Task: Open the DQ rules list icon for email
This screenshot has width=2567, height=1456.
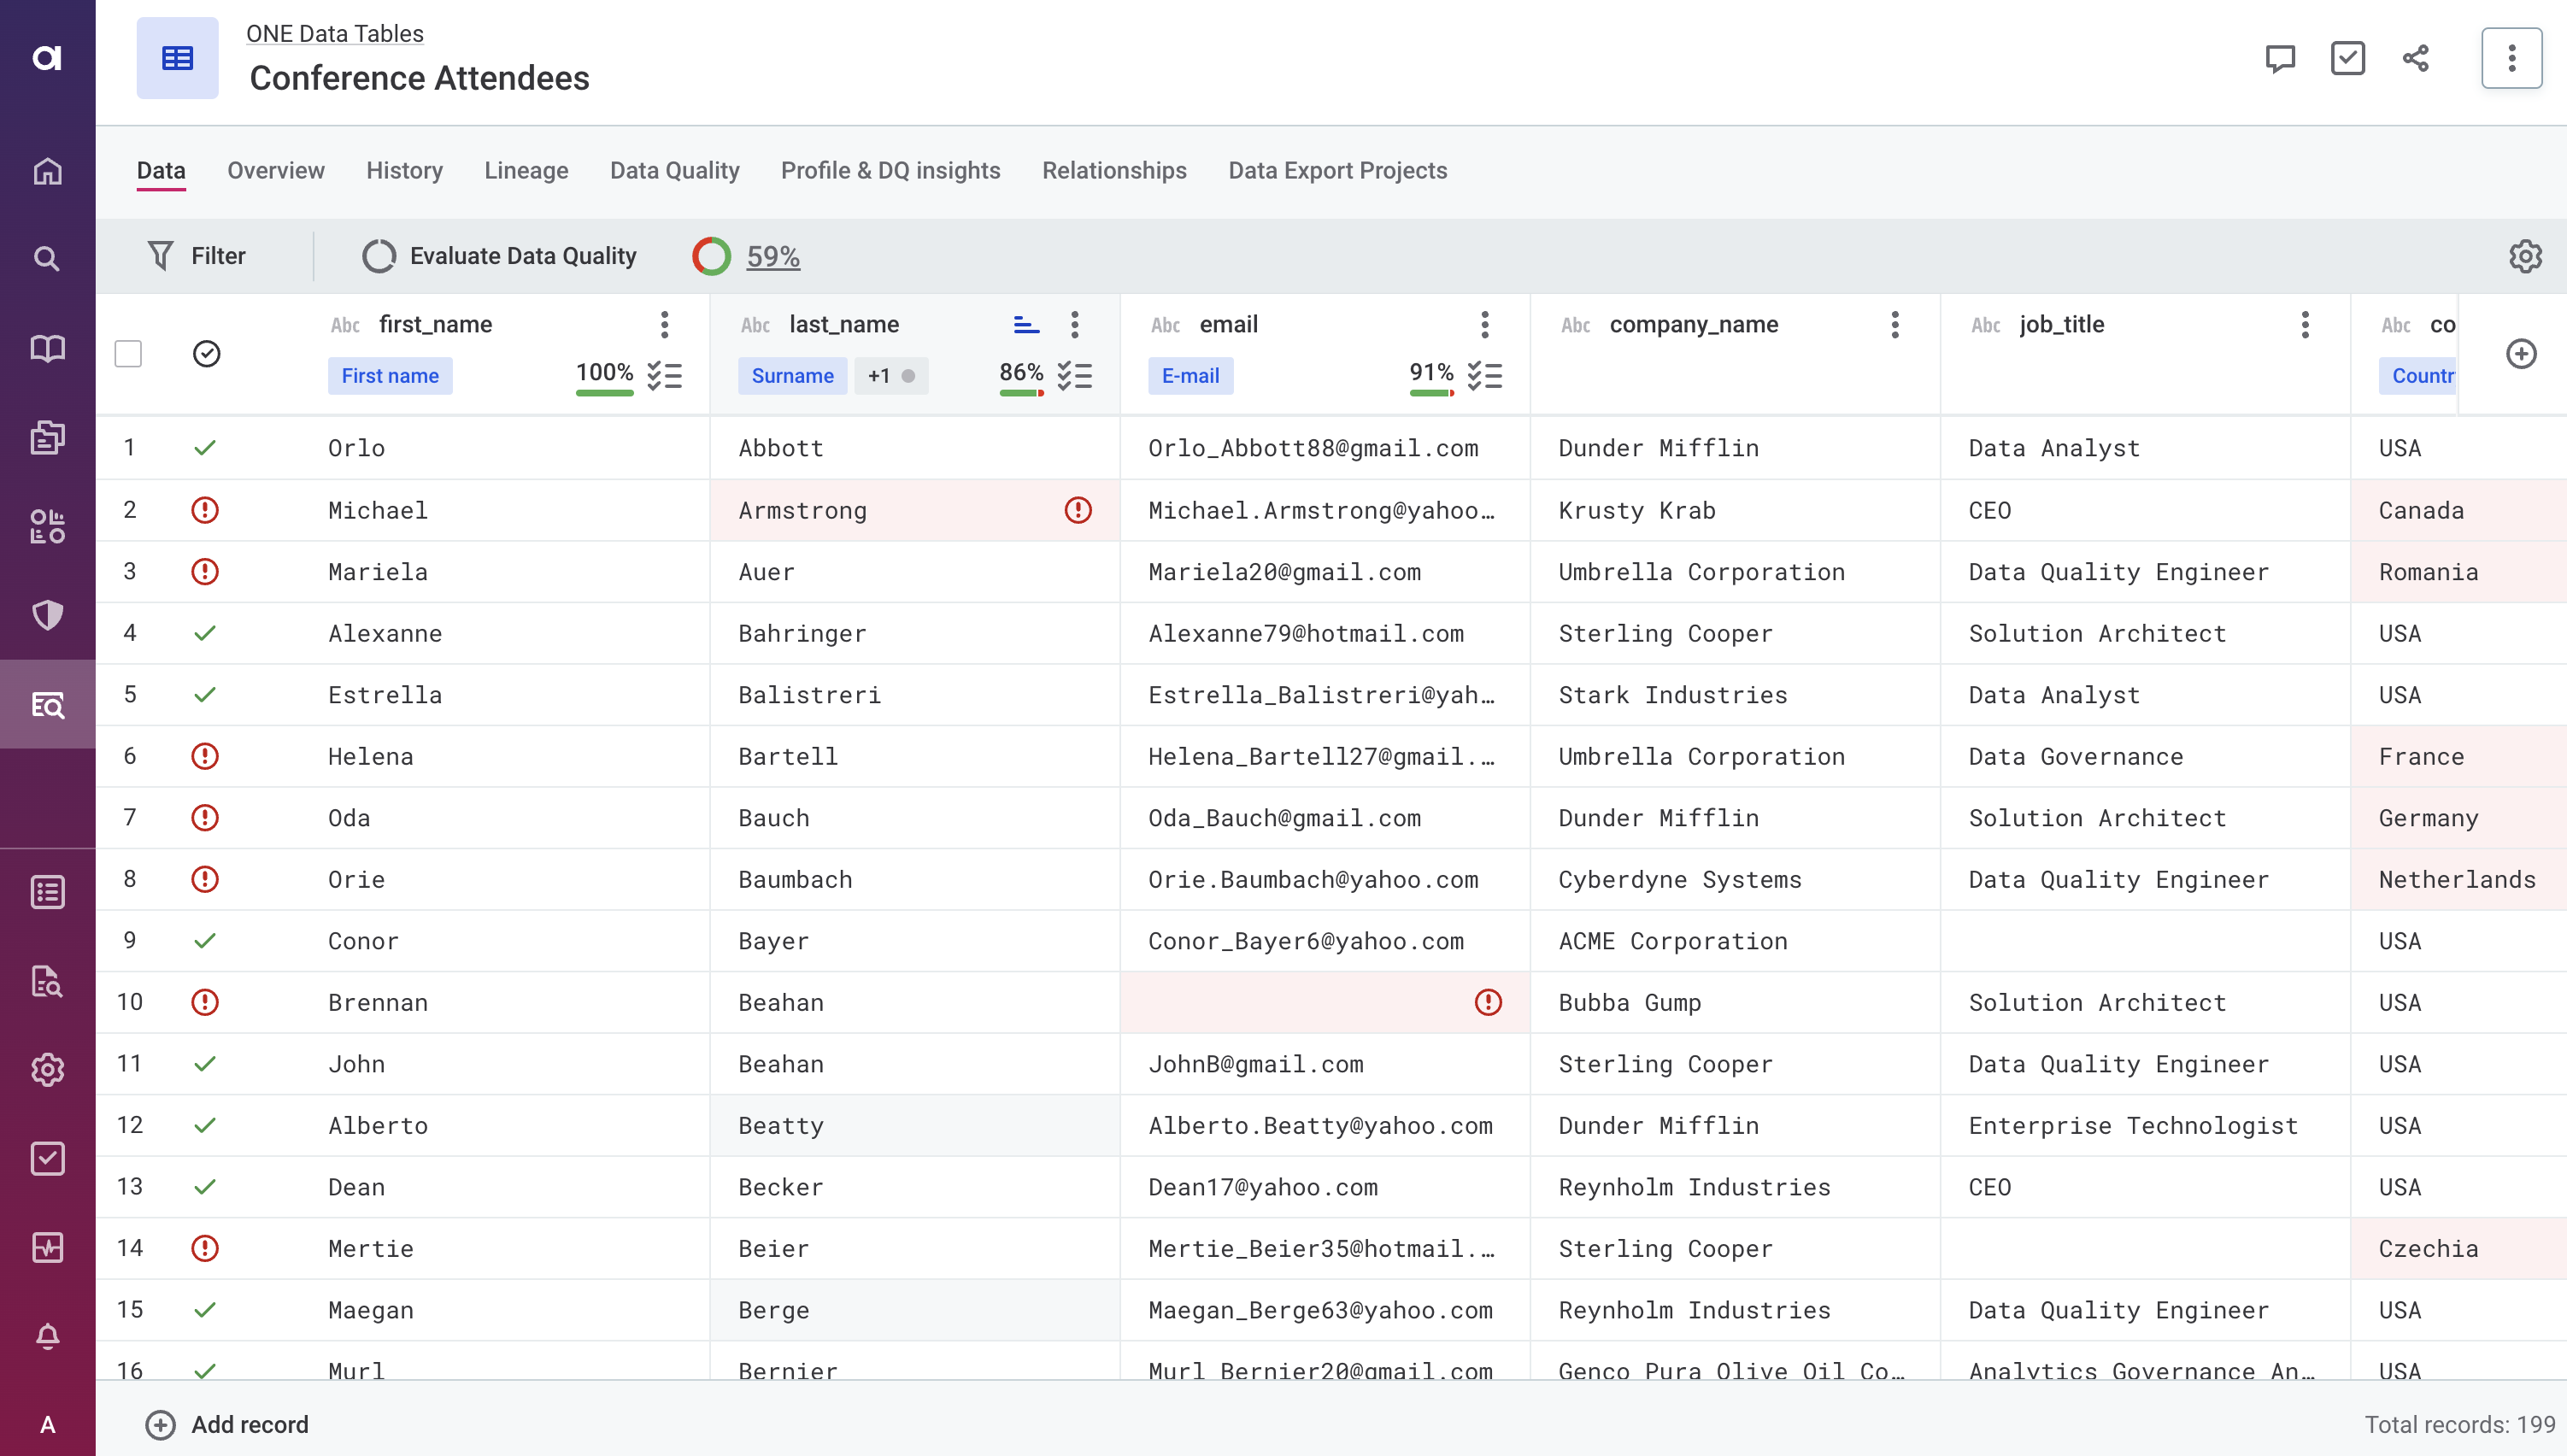Action: (x=1484, y=376)
